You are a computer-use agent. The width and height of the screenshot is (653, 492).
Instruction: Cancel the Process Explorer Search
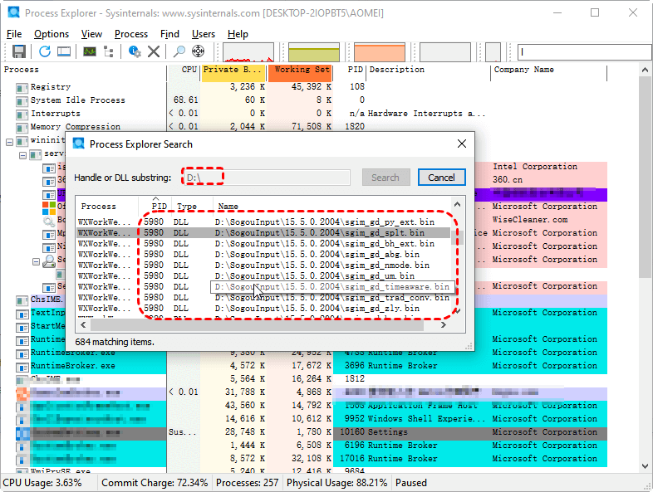click(x=441, y=178)
